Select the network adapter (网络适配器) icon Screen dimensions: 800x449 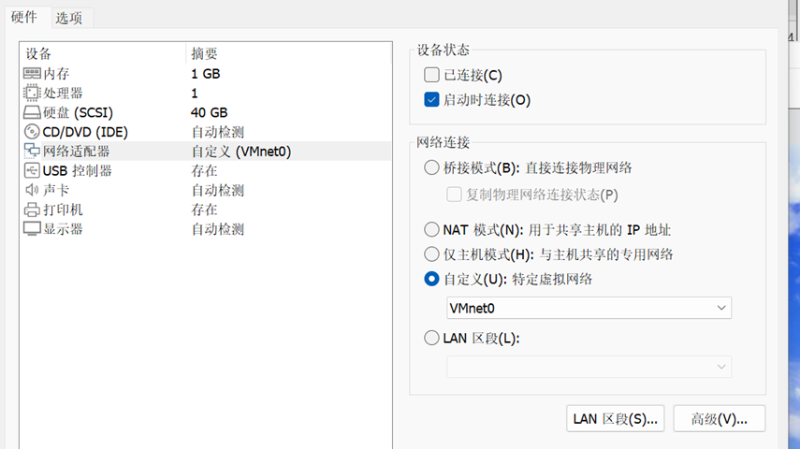click(32, 151)
